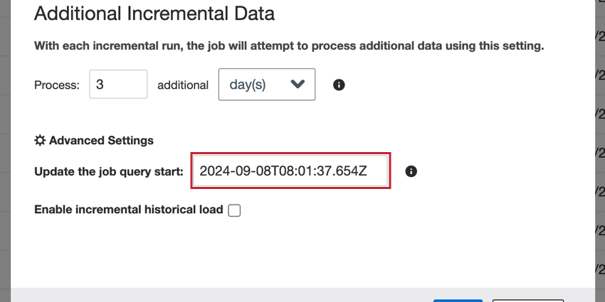Image resolution: width=605 pixels, height=302 pixels.
Task: Expand the Advanced Settings section label
Action: pyautogui.click(x=101, y=140)
